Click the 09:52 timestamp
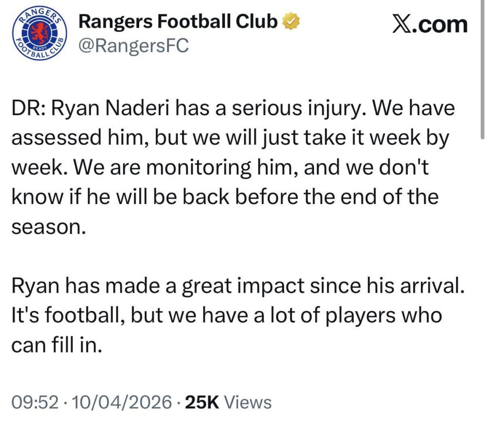Viewport: 488px width, 421px height. (34, 401)
